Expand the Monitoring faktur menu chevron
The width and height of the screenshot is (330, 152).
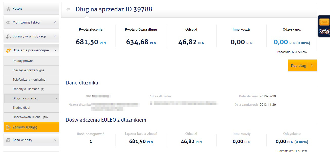tap(55, 22)
